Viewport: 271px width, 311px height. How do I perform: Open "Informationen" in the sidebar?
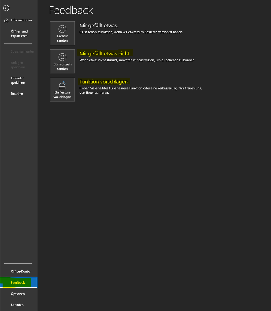[x=21, y=20]
